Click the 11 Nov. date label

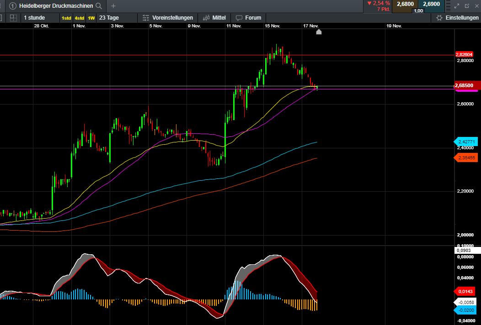(x=234, y=26)
